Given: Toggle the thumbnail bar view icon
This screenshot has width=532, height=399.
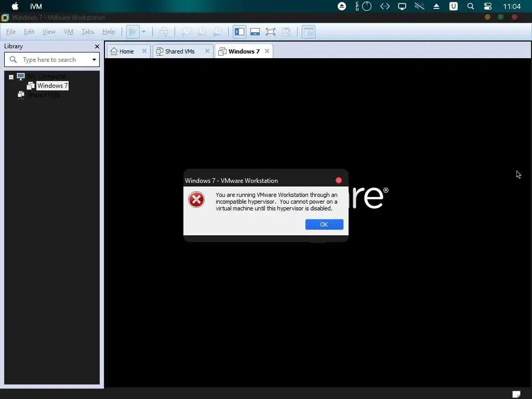Looking at the screenshot, I should (x=255, y=32).
